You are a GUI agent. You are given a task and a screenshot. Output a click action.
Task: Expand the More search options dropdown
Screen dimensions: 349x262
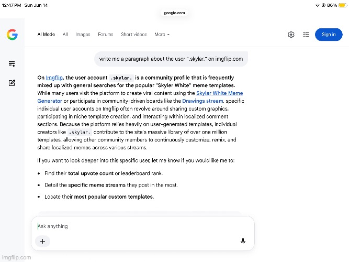click(162, 35)
